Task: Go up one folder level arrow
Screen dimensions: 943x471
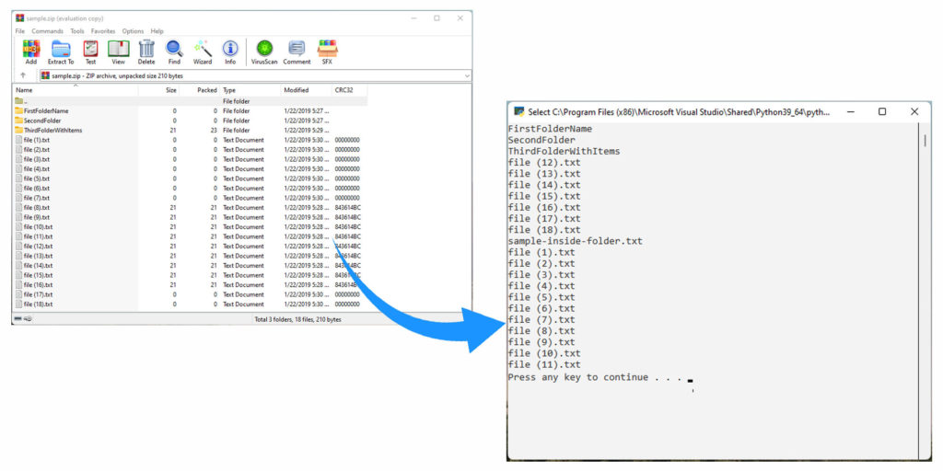Action: click(x=23, y=75)
